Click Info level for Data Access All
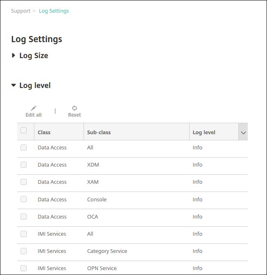 (x=197, y=147)
